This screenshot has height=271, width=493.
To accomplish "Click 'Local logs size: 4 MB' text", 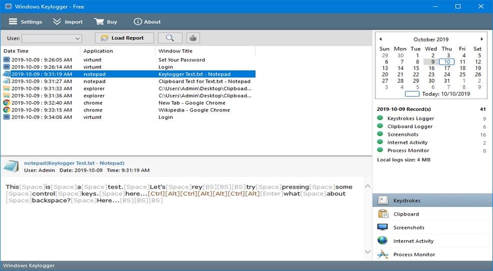I will tap(404, 160).
